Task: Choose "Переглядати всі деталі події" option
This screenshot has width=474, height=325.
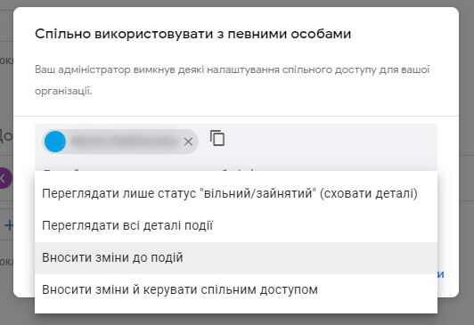Action: [236, 225]
